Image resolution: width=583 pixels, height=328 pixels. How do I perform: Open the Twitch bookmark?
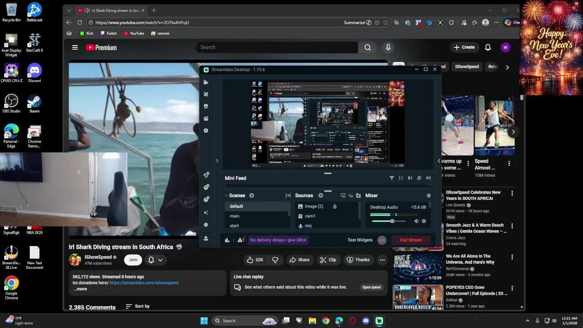(x=108, y=33)
